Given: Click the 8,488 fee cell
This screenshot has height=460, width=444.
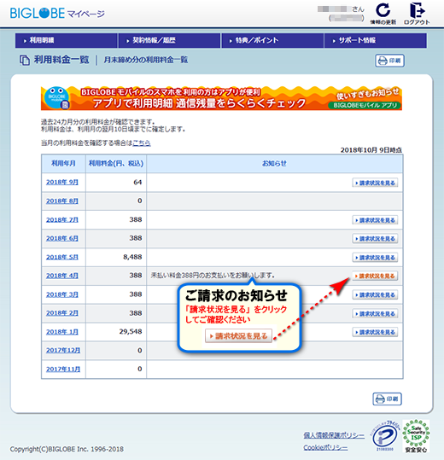Looking at the screenshot, I should (x=116, y=257).
